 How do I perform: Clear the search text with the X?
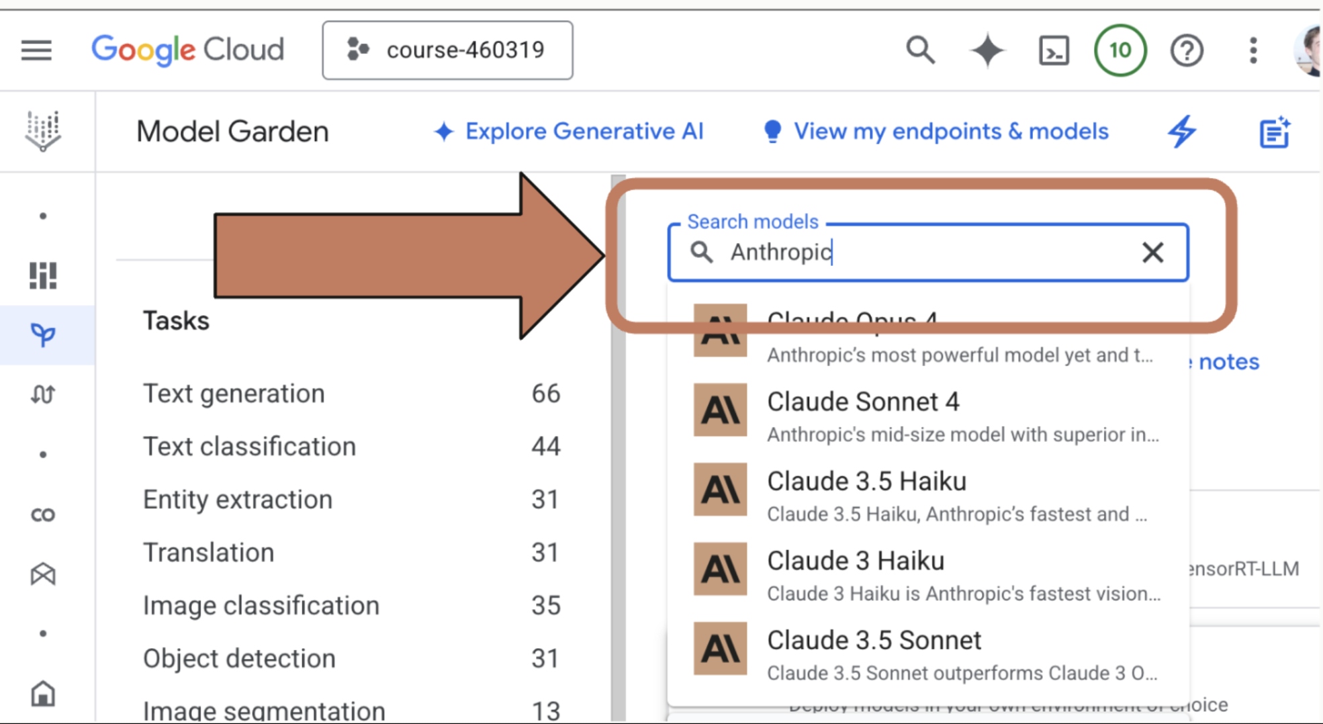(x=1152, y=253)
